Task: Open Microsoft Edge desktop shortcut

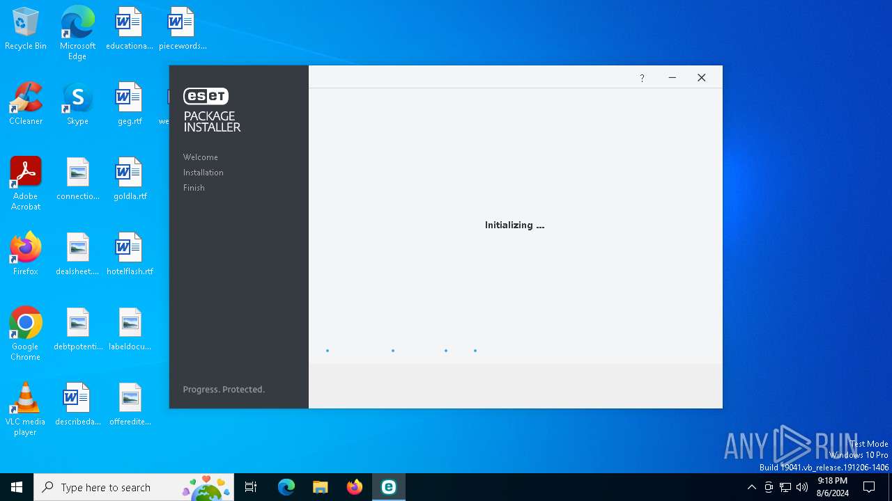Action: click(x=77, y=33)
